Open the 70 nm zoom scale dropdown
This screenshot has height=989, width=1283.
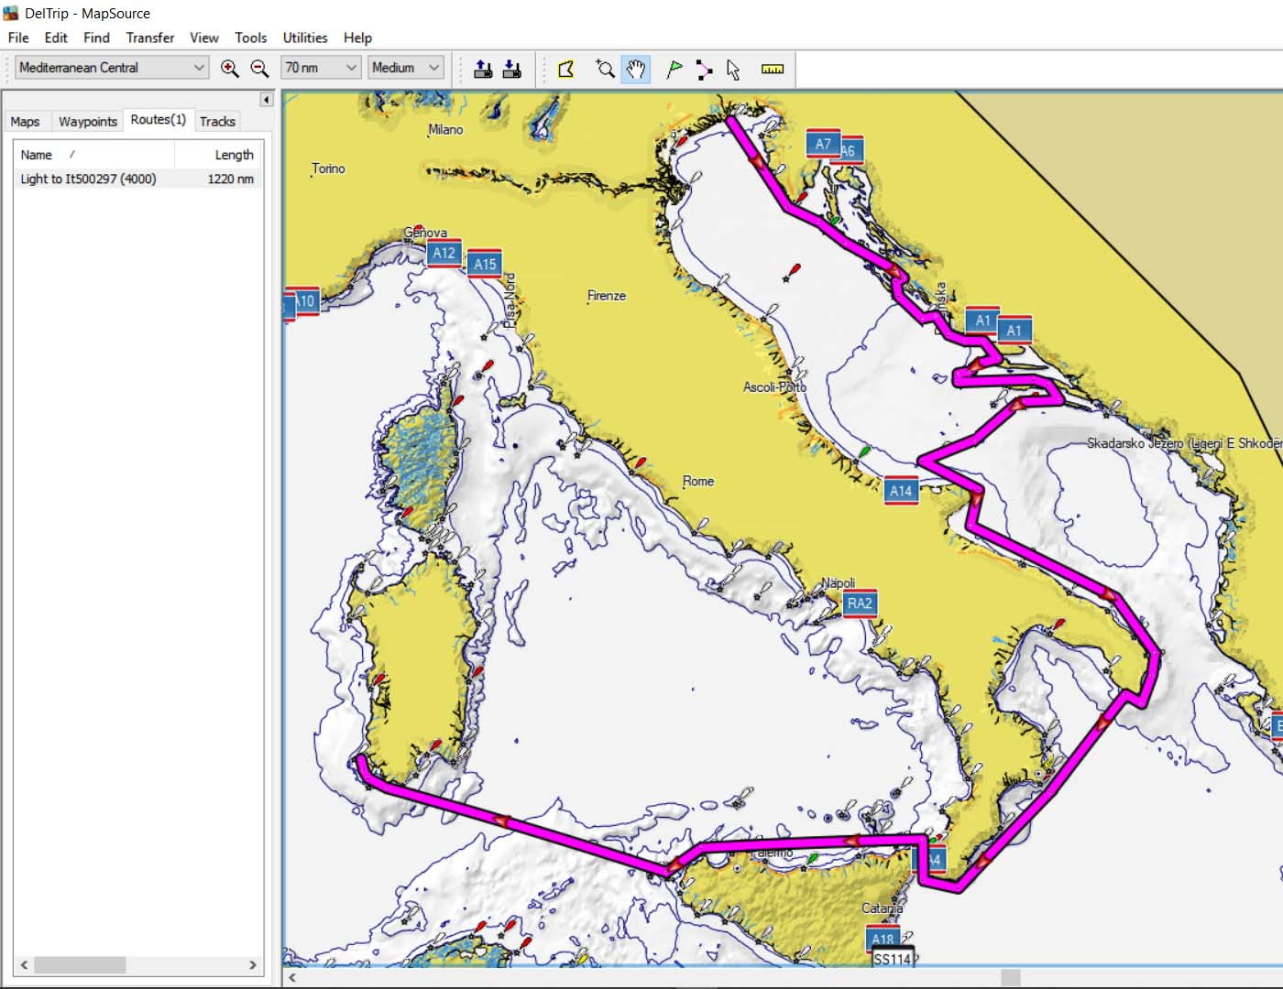tap(320, 68)
